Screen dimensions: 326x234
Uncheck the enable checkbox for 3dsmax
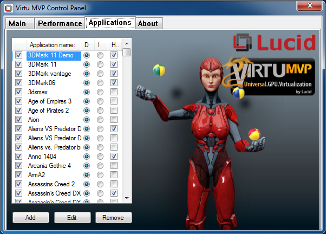[x=19, y=92]
